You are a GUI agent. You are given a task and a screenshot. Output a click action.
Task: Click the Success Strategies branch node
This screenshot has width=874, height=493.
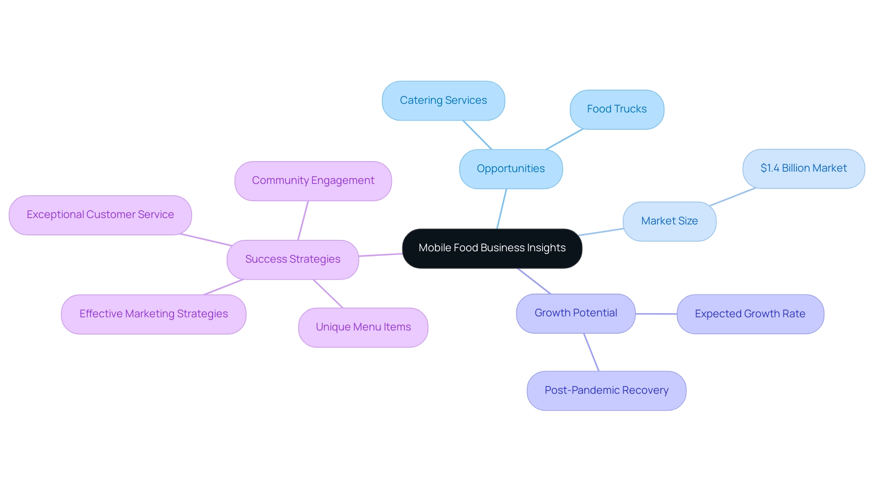click(292, 258)
